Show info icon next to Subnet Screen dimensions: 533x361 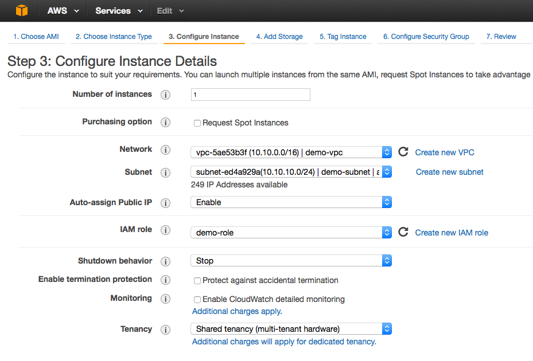pos(166,172)
